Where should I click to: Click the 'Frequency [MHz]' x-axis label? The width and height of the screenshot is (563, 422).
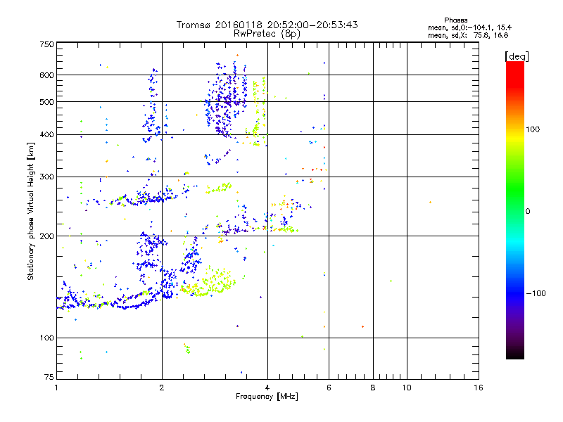[267, 397]
